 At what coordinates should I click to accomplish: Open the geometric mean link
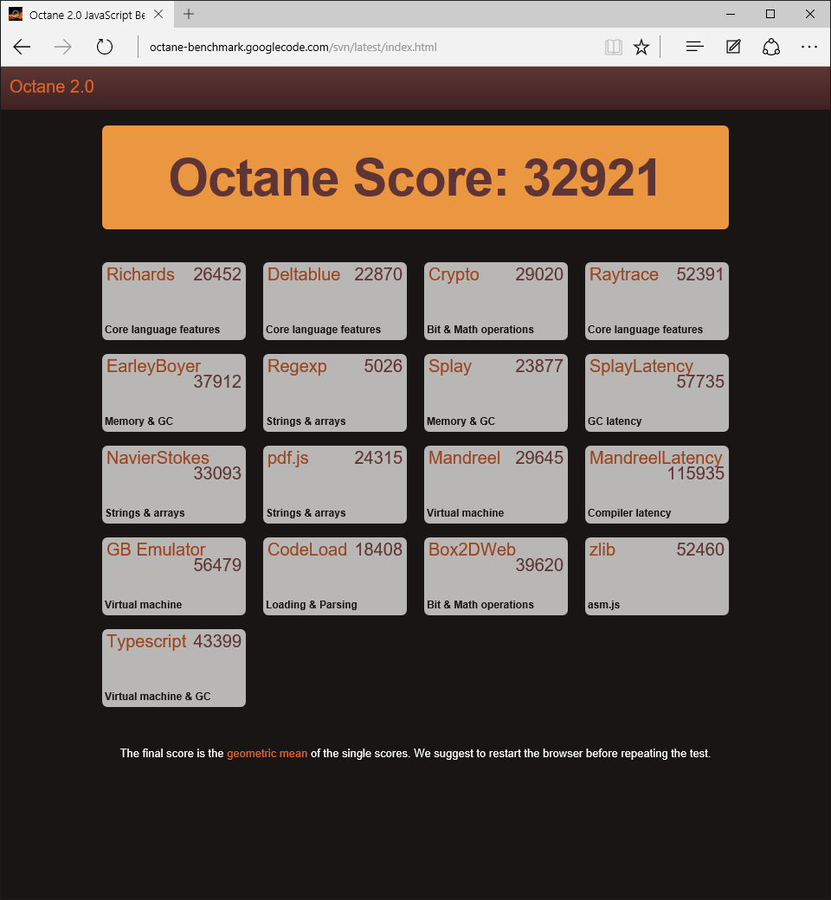[267, 754]
